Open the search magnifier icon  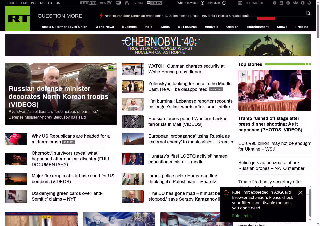(x=308, y=13)
